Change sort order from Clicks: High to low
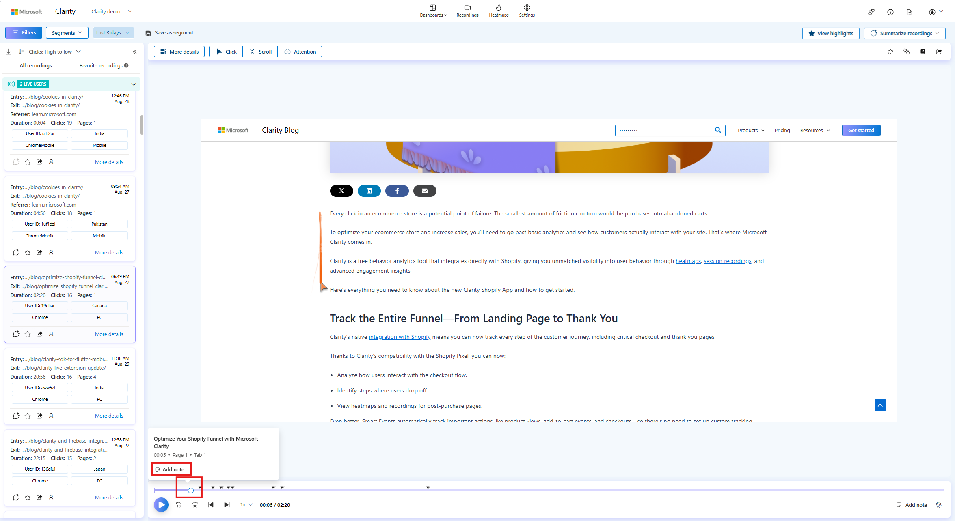 point(50,52)
